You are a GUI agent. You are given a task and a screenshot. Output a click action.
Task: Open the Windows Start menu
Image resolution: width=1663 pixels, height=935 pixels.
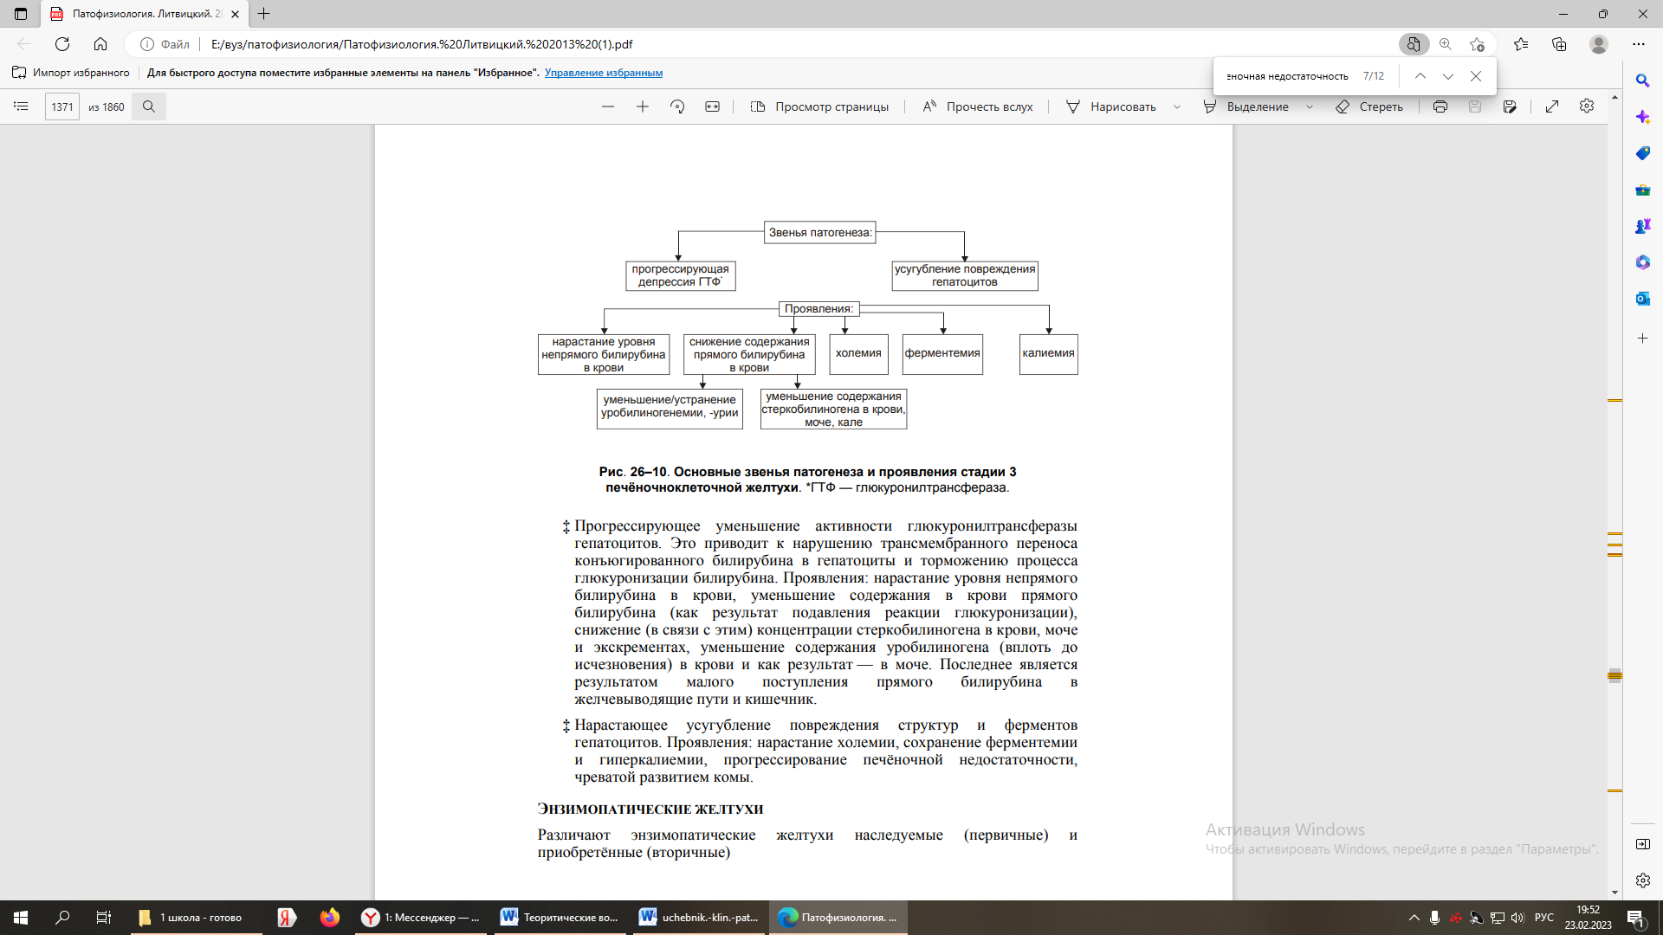(21, 918)
